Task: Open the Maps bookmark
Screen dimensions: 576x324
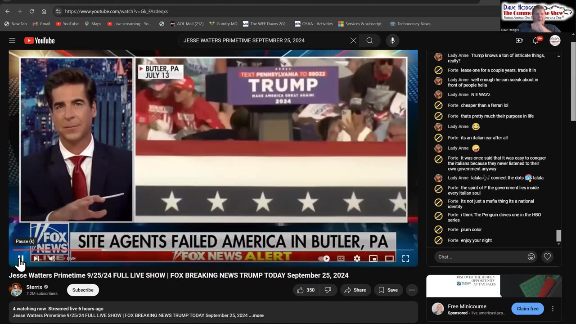Action: pos(93,24)
